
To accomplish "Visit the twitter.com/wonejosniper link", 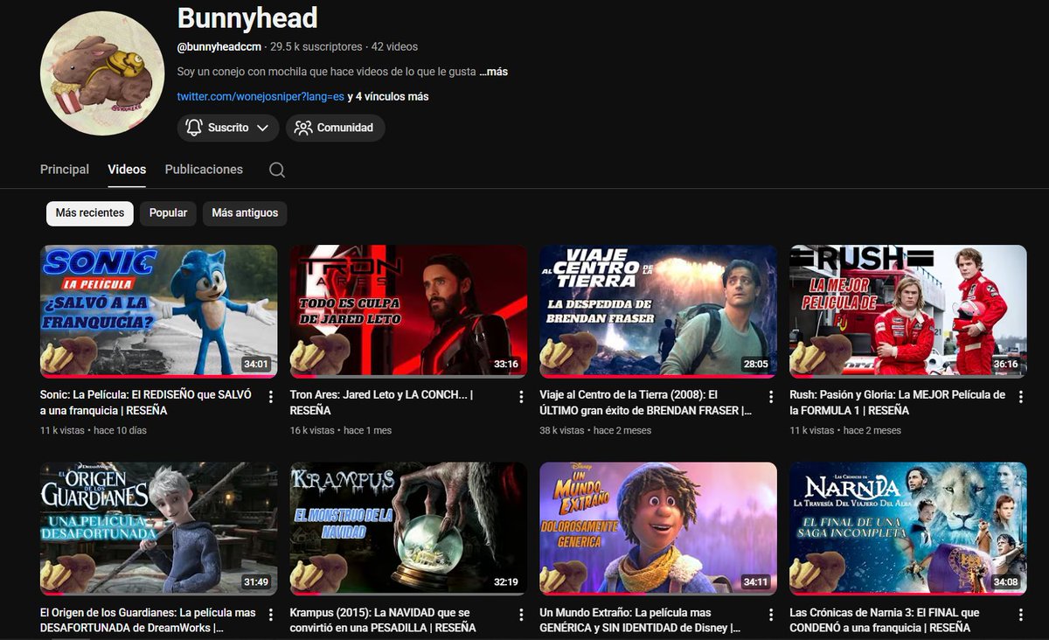I will [261, 97].
